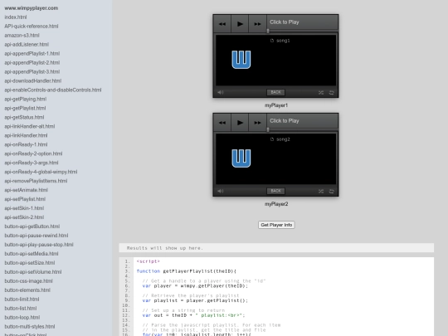
Task: Open api-appendPlaylist-3.html link
Action: point(32,71)
